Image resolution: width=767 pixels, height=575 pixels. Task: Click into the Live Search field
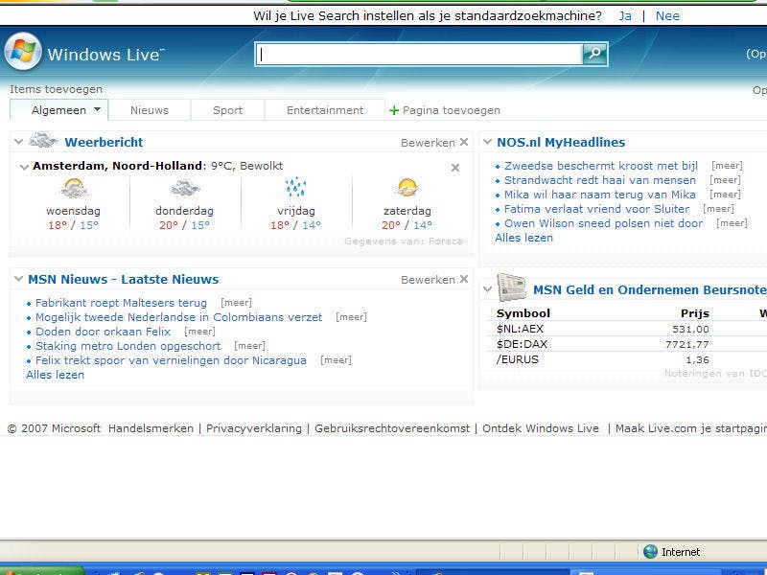click(x=420, y=54)
